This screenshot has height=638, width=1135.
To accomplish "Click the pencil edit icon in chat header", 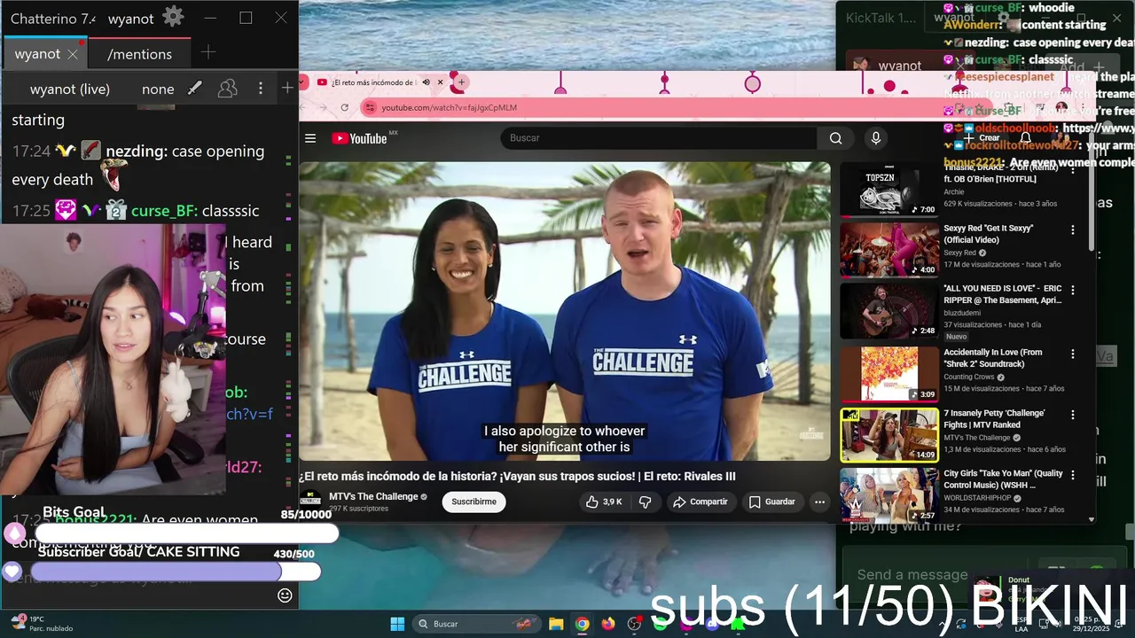I will pos(194,88).
